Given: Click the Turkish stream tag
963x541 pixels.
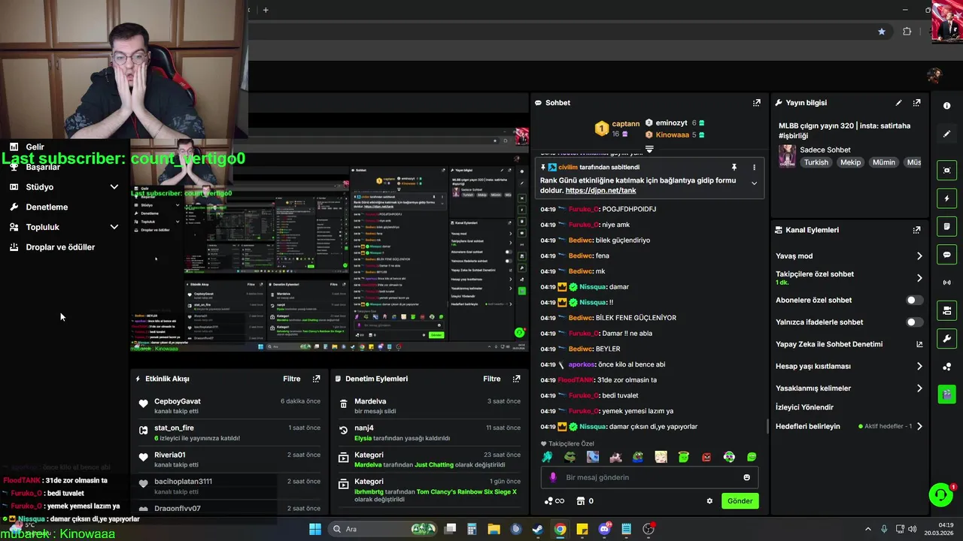Looking at the screenshot, I should (816, 162).
